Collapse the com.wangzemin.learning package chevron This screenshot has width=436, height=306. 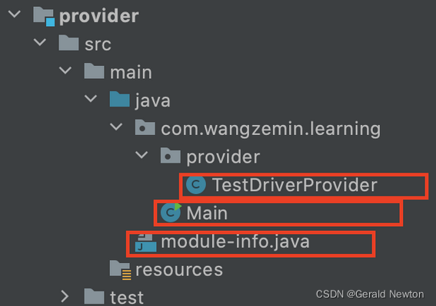pyautogui.click(x=116, y=127)
